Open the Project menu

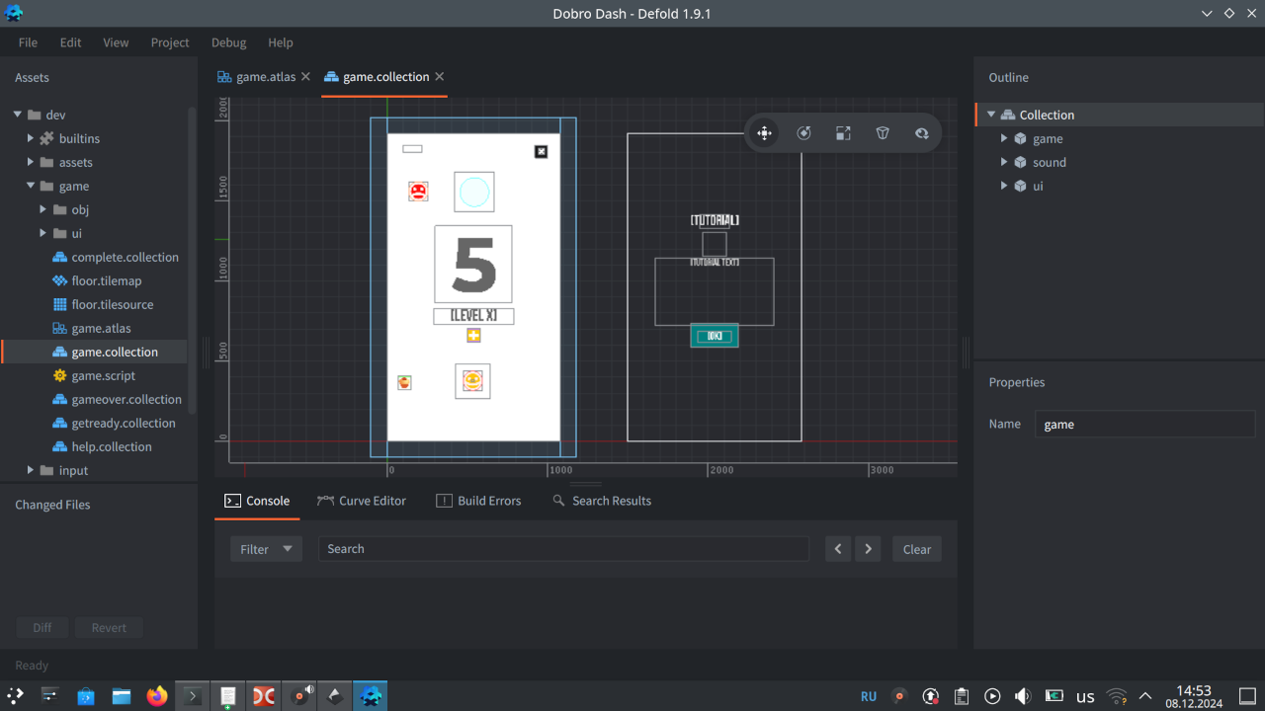click(170, 42)
